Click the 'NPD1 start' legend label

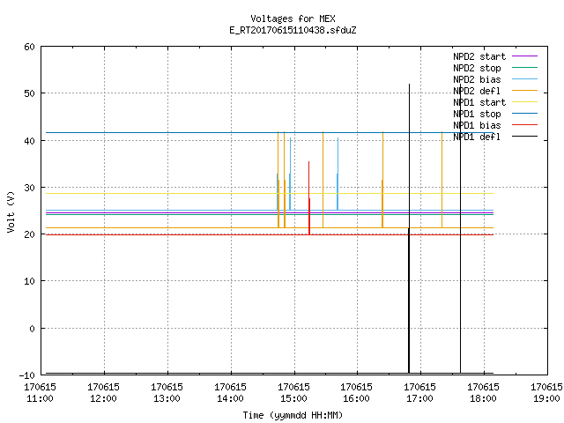point(479,102)
